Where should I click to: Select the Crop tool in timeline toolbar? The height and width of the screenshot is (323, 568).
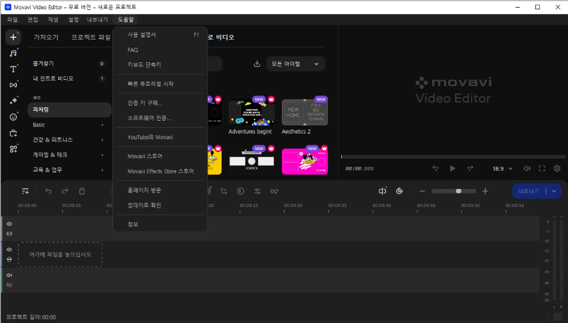(224, 191)
